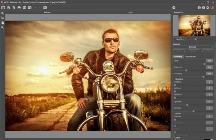This screenshot has height=140, width=216.
Task: Click the Save preset button
Action: (x=179, y=51)
